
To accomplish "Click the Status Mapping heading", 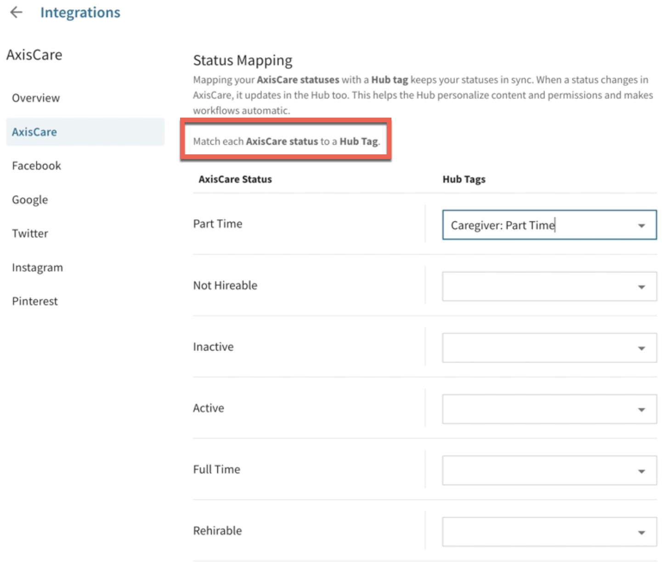I will click(x=243, y=60).
